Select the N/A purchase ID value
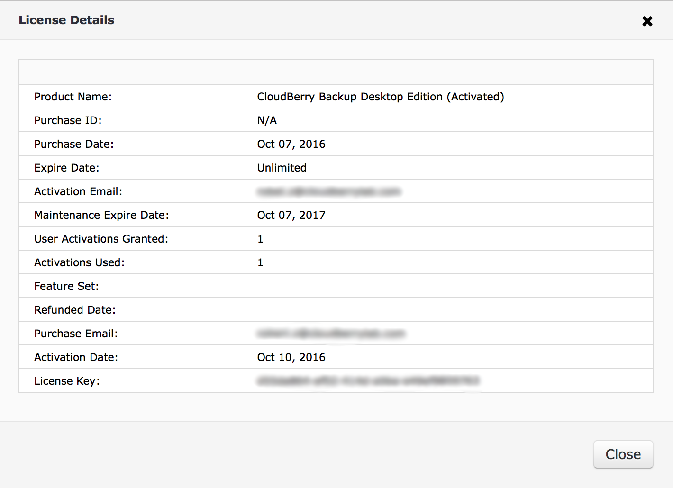Screen dimensions: 673x488 point(267,120)
